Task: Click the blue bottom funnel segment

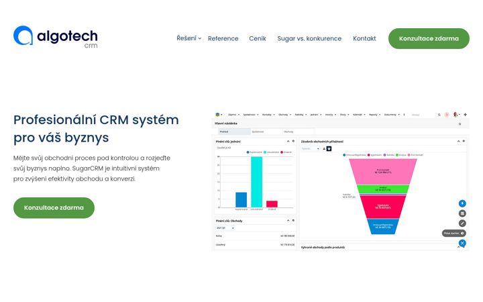Action: pyautogui.click(x=383, y=227)
